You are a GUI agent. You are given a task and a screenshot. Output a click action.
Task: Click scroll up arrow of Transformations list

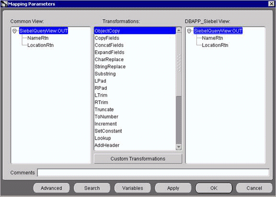(179, 31)
